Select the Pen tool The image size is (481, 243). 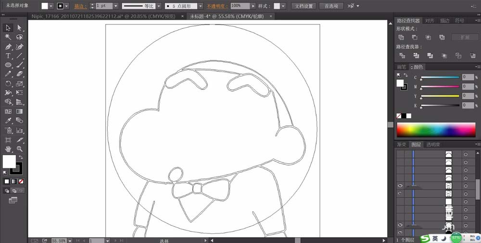click(8, 47)
